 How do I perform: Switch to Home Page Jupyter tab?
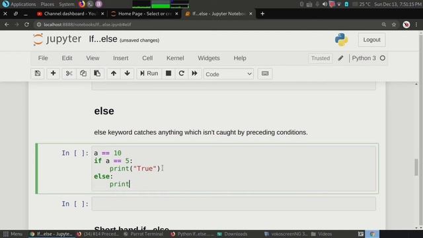coord(145,14)
